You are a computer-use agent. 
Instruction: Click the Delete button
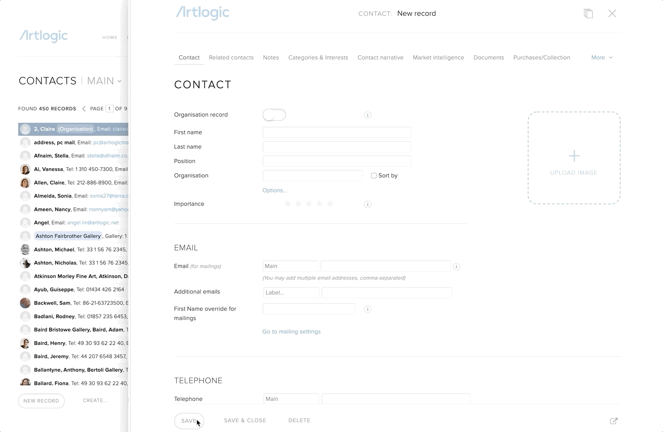(x=299, y=420)
